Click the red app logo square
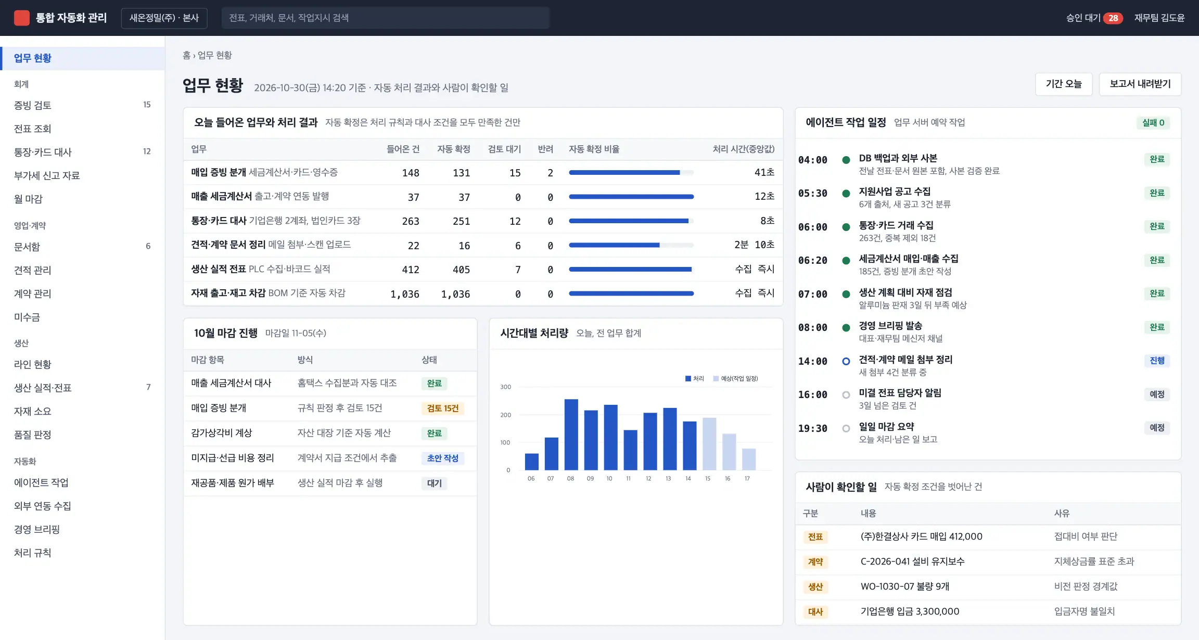The height and width of the screenshot is (640, 1199). (21, 18)
